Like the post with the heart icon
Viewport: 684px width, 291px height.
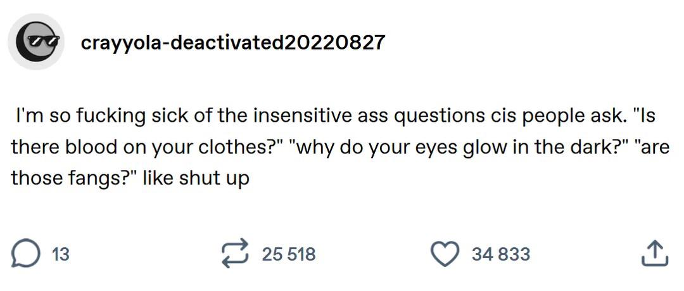pyautogui.click(x=446, y=254)
